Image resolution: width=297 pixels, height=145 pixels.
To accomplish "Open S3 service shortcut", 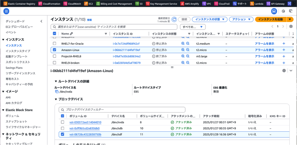I will tap(139, 3).
